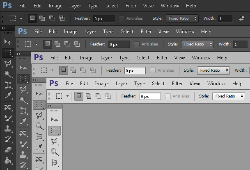
Task: Open Filter menu in darkest menu bar
Action: 131,6
